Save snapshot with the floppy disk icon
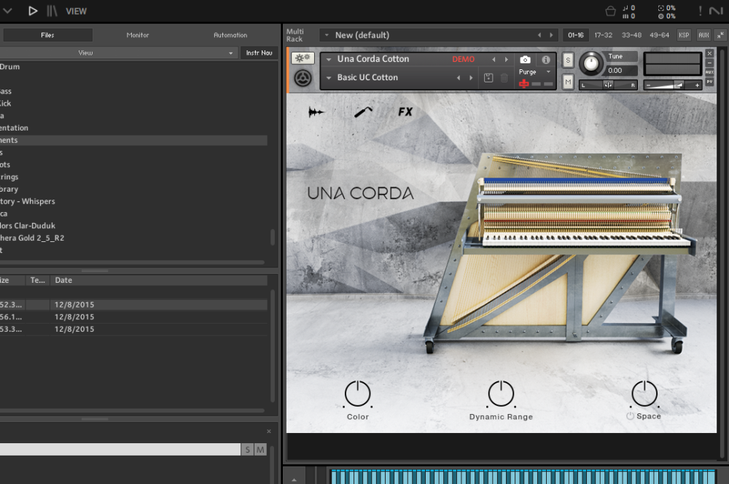 coord(488,78)
